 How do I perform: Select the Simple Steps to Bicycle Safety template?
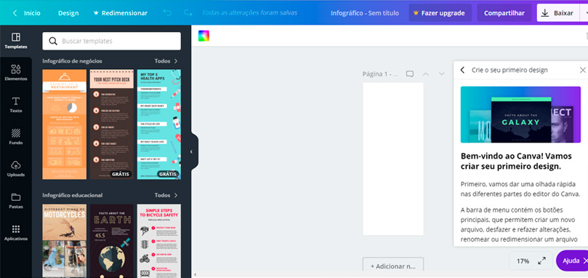159,241
